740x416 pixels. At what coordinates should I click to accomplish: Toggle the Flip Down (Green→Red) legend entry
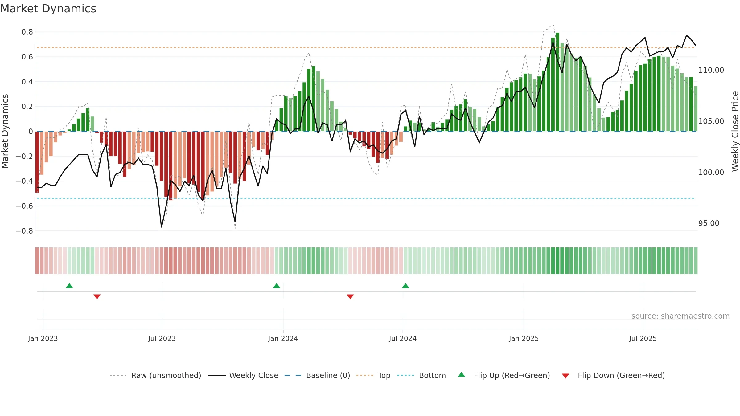pos(613,375)
